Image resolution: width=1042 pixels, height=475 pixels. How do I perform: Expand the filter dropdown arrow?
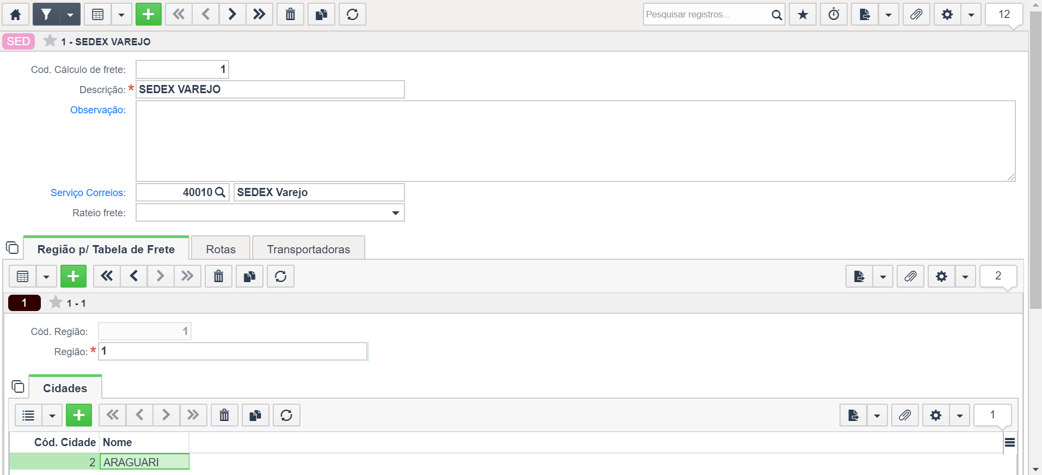(x=70, y=14)
